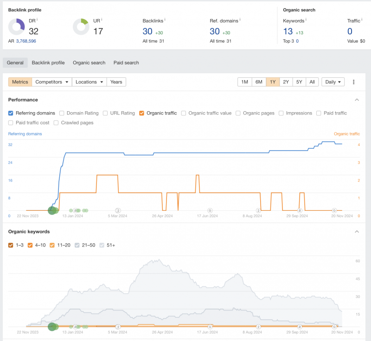
Task: Toggle the 4–10 orange keyword range swatch
Action: tap(30, 245)
